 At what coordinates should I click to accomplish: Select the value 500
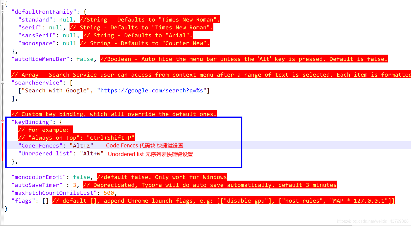click(109, 193)
